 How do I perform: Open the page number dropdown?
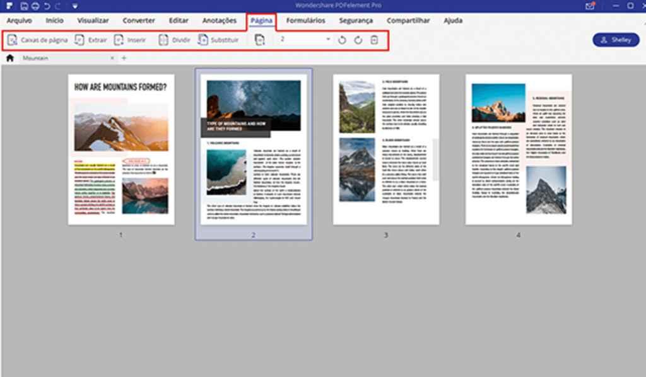328,40
